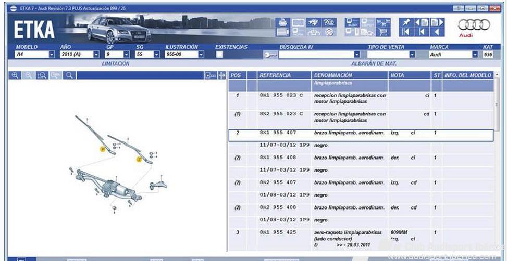Image resolution: width=507 pixels, height=261 pixels.
Task: Click the KAT field showing 636
Action: pyautogui.click(x=488, y=55)
